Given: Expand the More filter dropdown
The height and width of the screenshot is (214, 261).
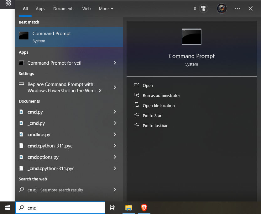Looking at the screenshot, I should pyautogui.click(x=106, y=9).
